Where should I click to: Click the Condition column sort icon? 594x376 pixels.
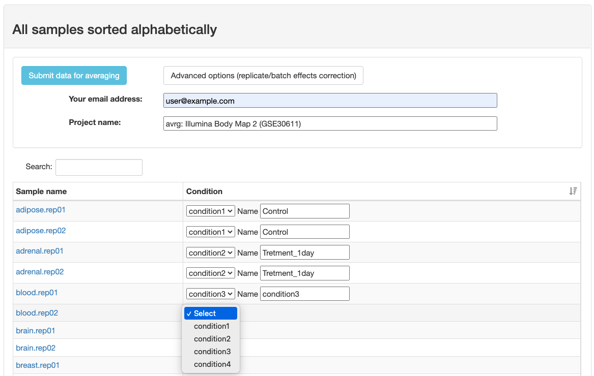pos(573,192)
